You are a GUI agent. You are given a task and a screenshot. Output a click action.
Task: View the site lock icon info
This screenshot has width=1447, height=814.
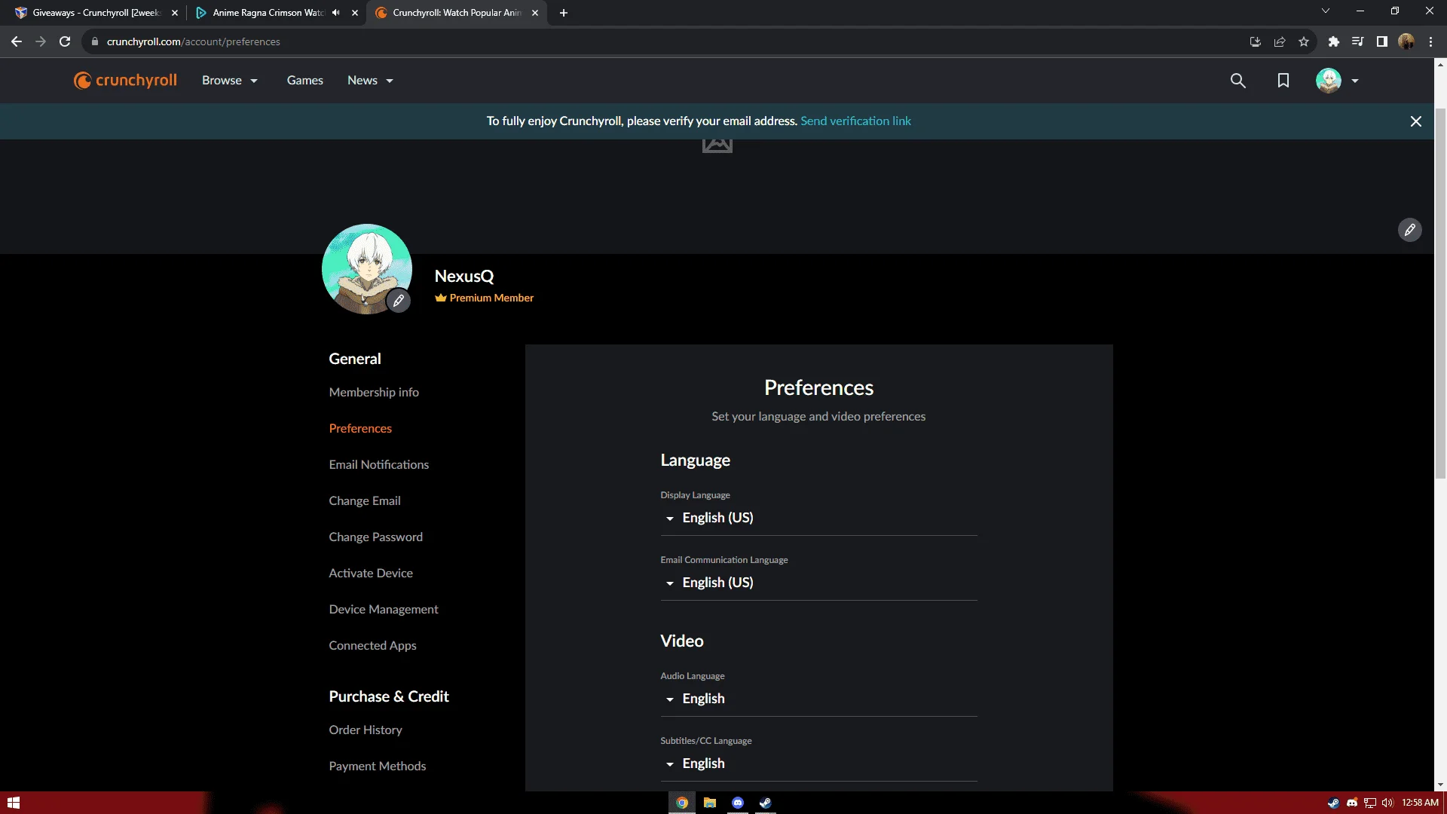[94, 41]
